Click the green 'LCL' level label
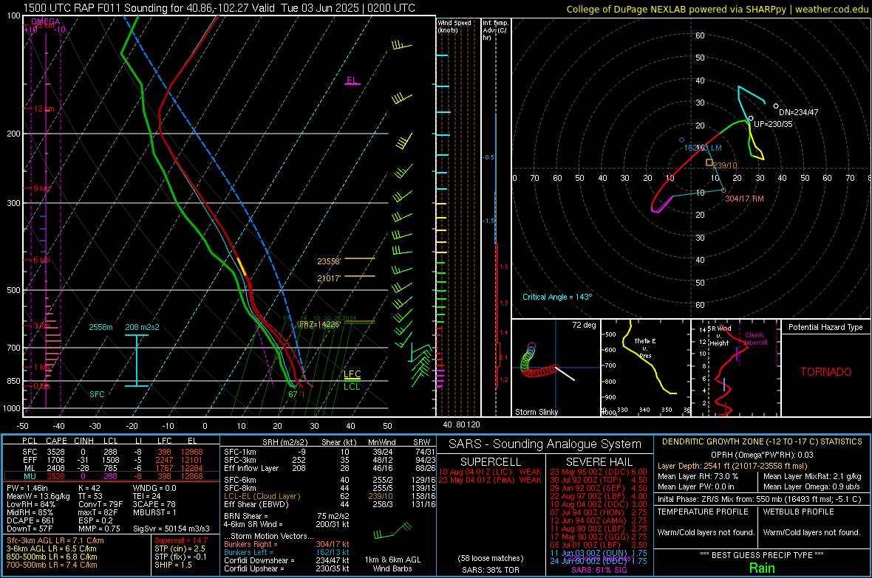872x578 pixels. (352, 387)
